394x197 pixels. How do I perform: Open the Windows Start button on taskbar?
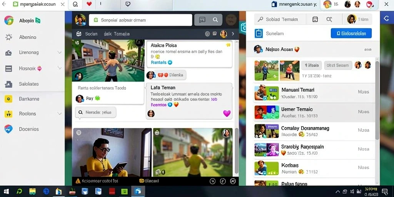[6, 192]
